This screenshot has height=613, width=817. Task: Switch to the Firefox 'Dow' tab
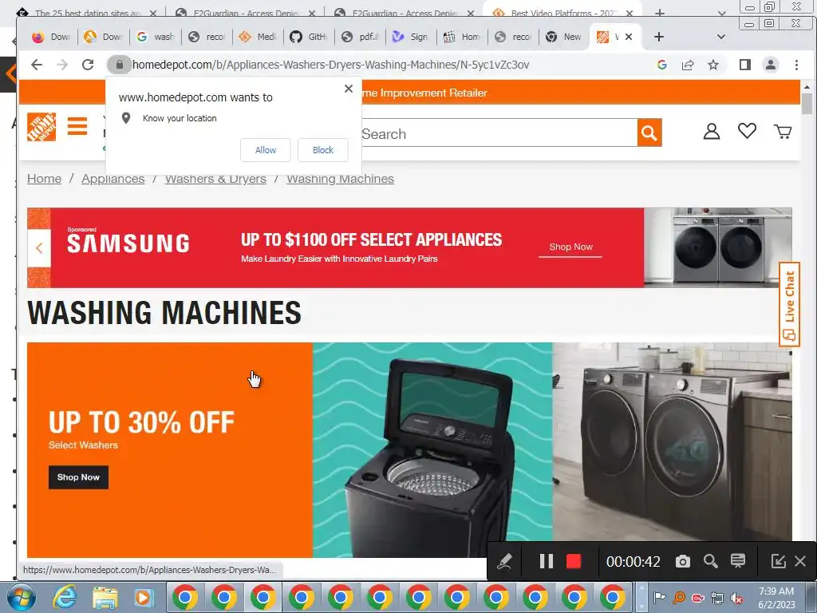[51, 37]
